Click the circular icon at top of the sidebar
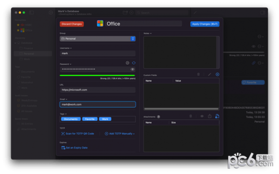The image size is (279, 174). [51, 13]
